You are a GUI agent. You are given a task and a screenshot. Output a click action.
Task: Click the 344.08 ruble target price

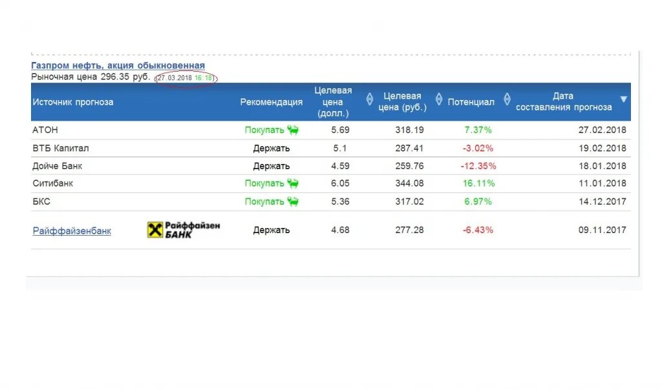409,183
